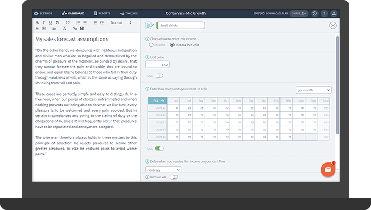Viewport: 371px width, 210px height.
Task: Create a bulleted list
Action: point(85,22)
